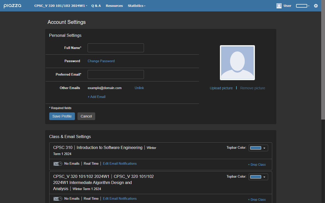This screenshot has width=325, height=203.
Task: Click the user avatar icon in top bar
Action: (279, 6)
